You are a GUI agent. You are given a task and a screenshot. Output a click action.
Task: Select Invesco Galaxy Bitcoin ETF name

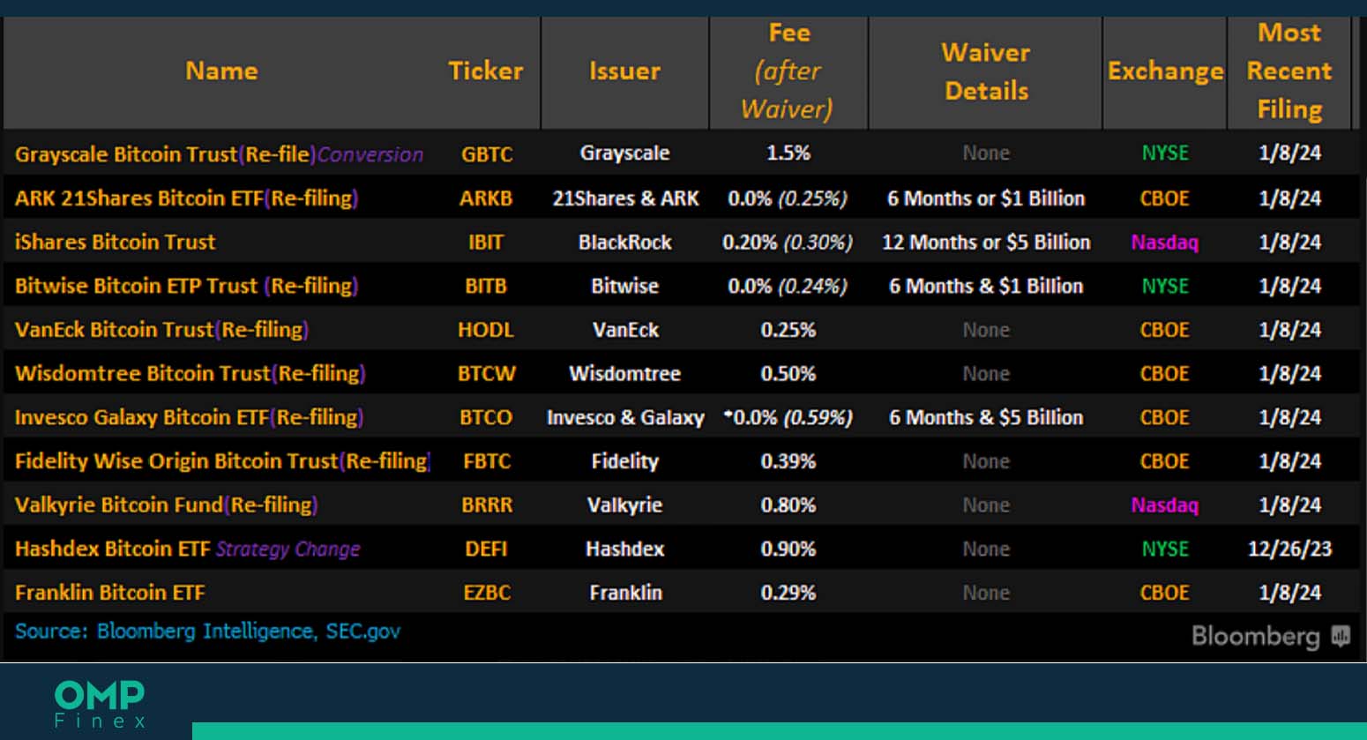(189, 417)
